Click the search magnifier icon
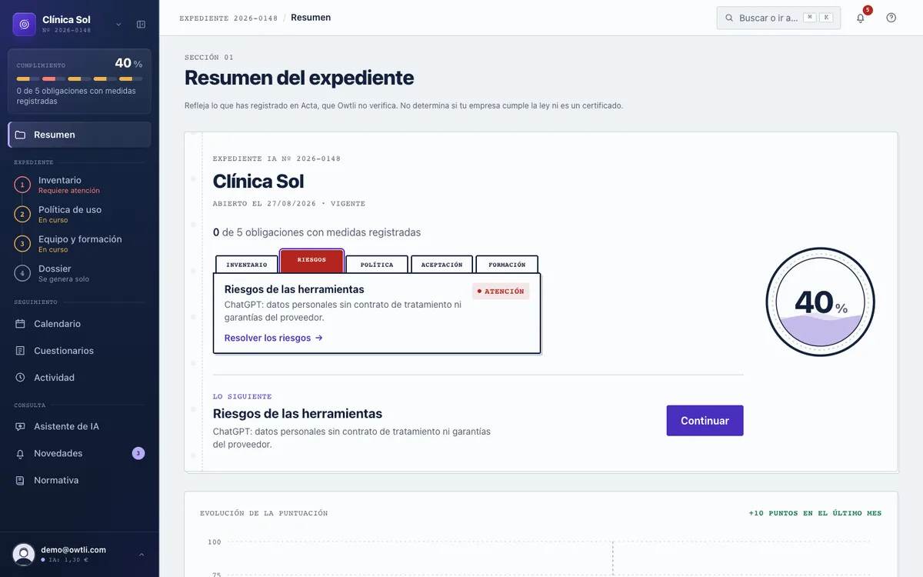 point(729,18)
